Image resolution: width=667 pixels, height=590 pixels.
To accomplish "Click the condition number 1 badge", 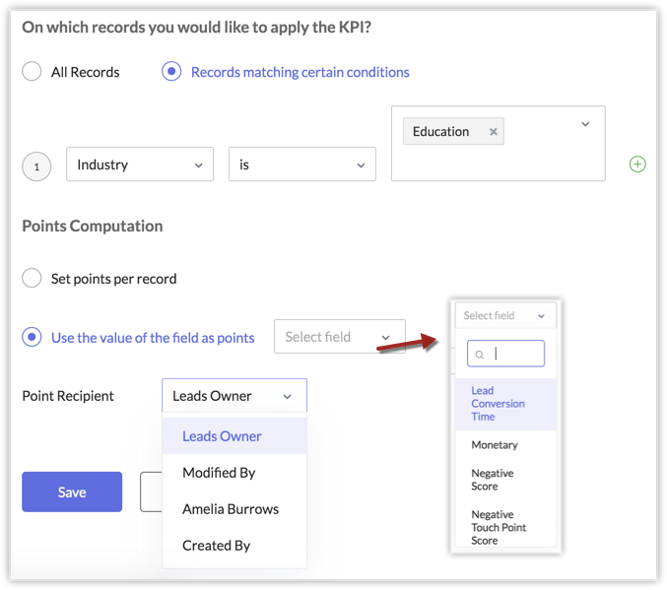I will (x=36, y=166).
